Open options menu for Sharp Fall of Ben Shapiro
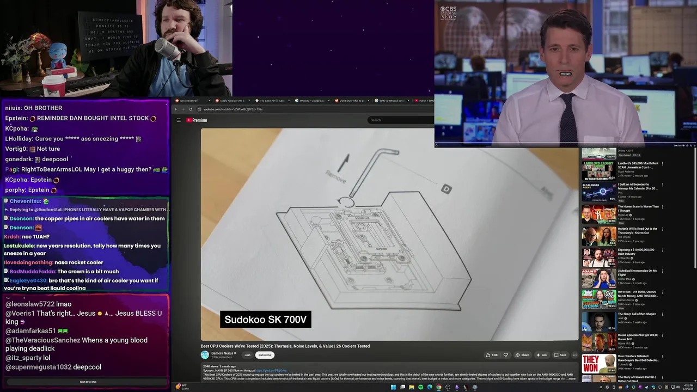Screen dimensions: 697x392 tap(663, 314)
